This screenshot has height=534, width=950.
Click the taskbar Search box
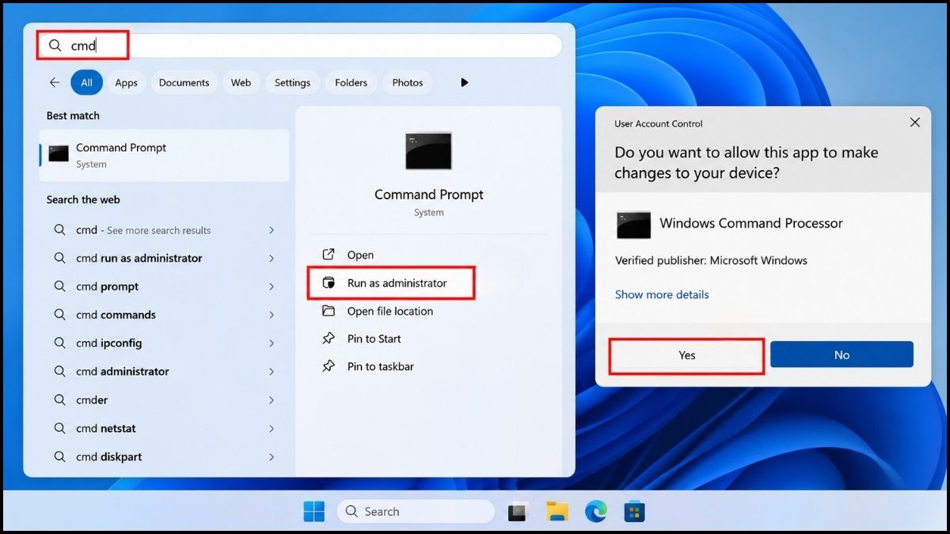click(x=416, y=512)
